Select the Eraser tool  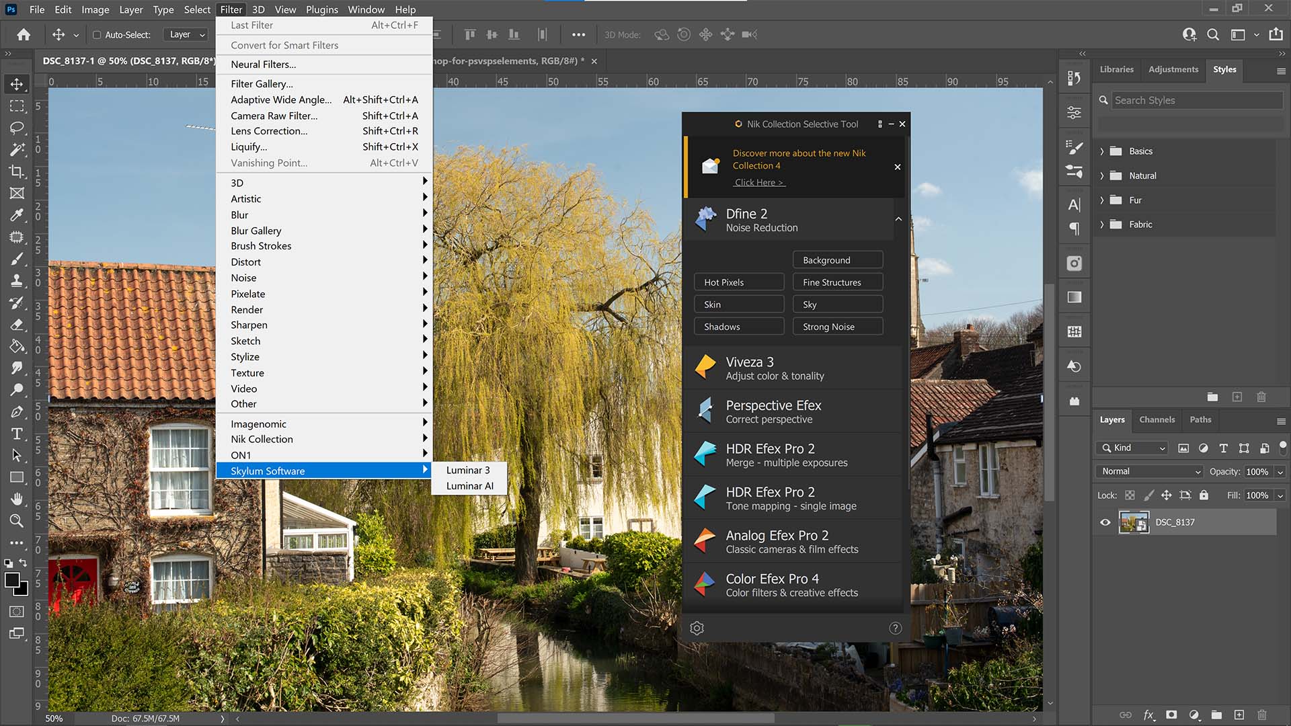(x=17, y=324)
